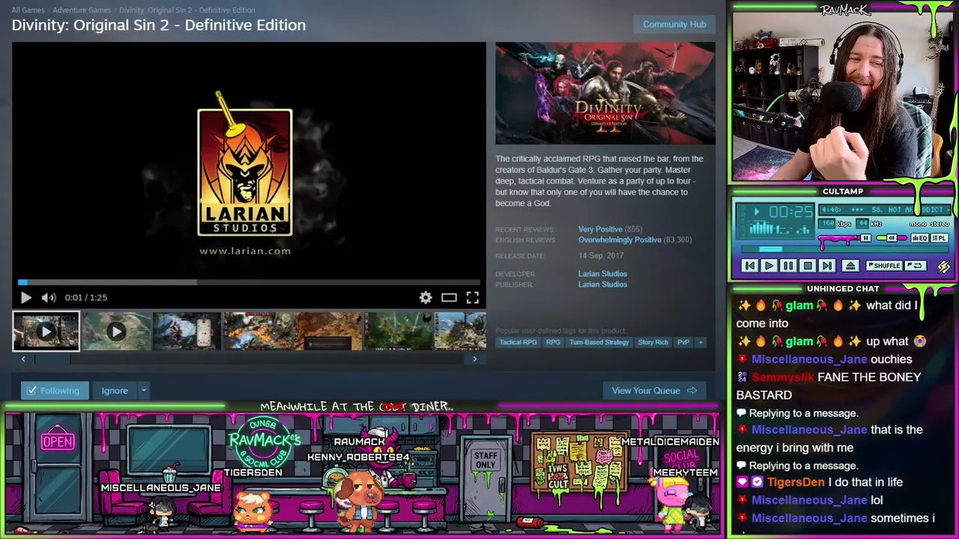The height and width of the screenshot is (539, 959).
Task: Select the Turn-Based Strategy tag
Action: click(x=599, y=342)
